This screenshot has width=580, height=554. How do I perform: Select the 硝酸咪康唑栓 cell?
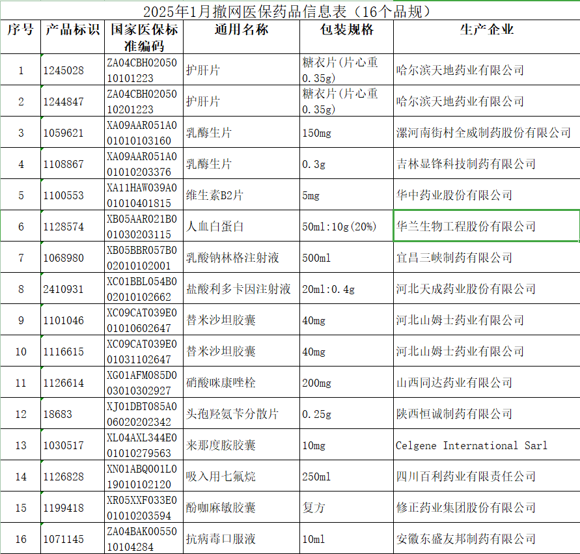click(242, 382)
